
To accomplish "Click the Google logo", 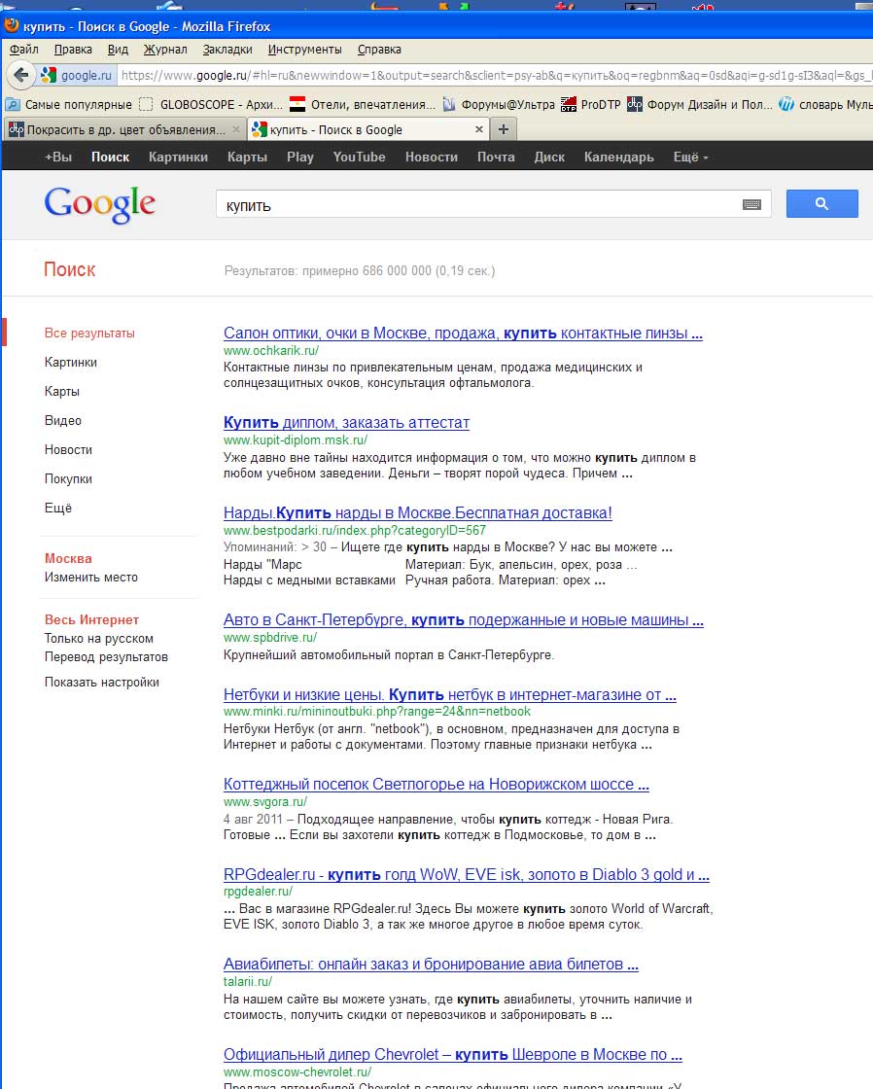I will point(100,204).
